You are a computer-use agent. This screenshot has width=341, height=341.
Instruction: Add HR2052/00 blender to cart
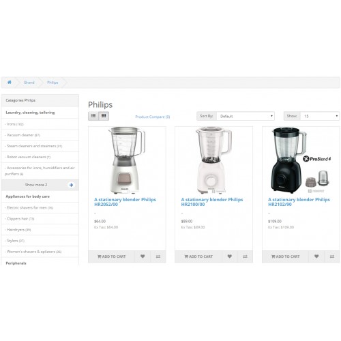click(x=111, y=256)
